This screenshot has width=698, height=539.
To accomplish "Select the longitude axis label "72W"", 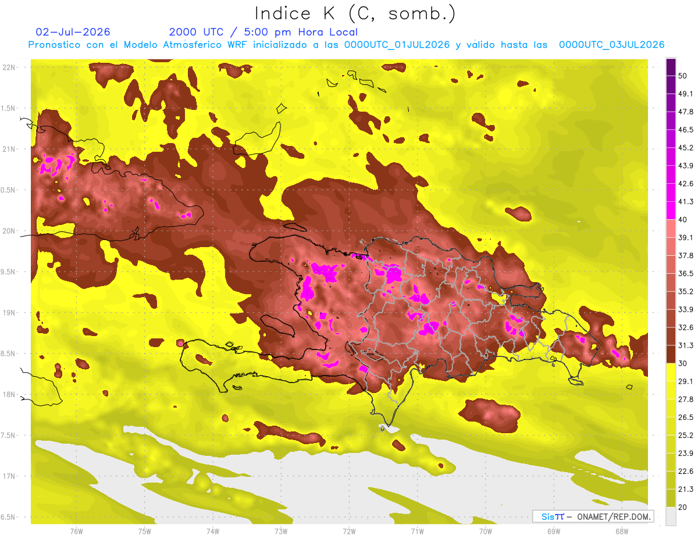I will [x=349, y=531].
